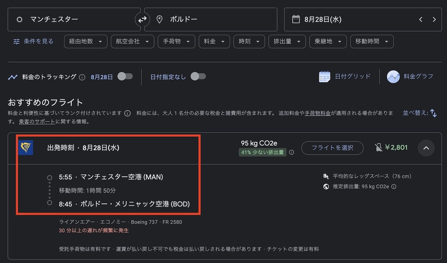Screen dimensions: 447x263
Task: Click 5:55 · マンチェスター空港 (MAN) departure text
Action: click(111, 177)
